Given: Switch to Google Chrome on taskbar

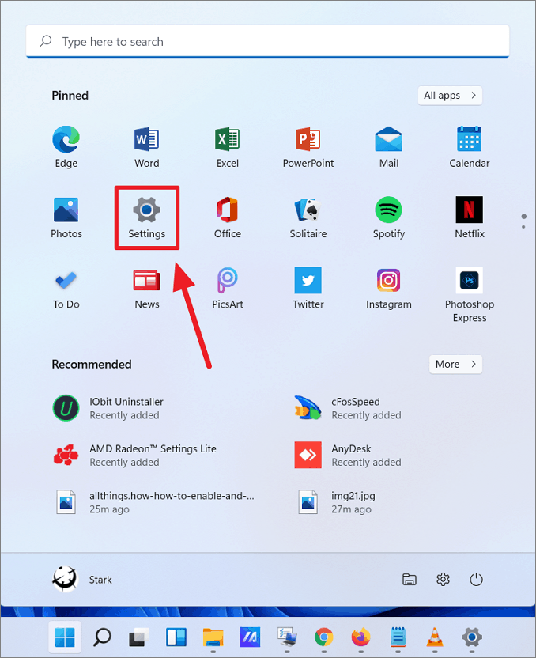Looking at the screenshot, I should click(324, 637).
